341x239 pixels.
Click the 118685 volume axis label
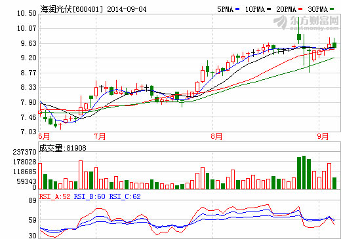(x=24, y=172)
